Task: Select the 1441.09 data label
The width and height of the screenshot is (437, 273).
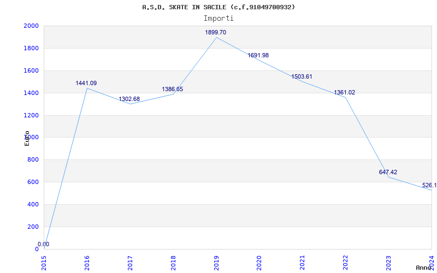Action: 86,83
